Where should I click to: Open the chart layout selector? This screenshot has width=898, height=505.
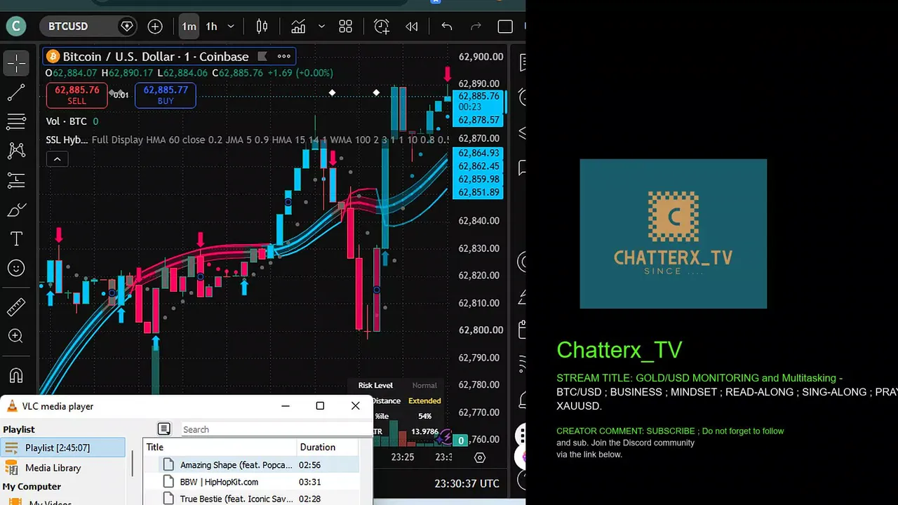(505, 27)
